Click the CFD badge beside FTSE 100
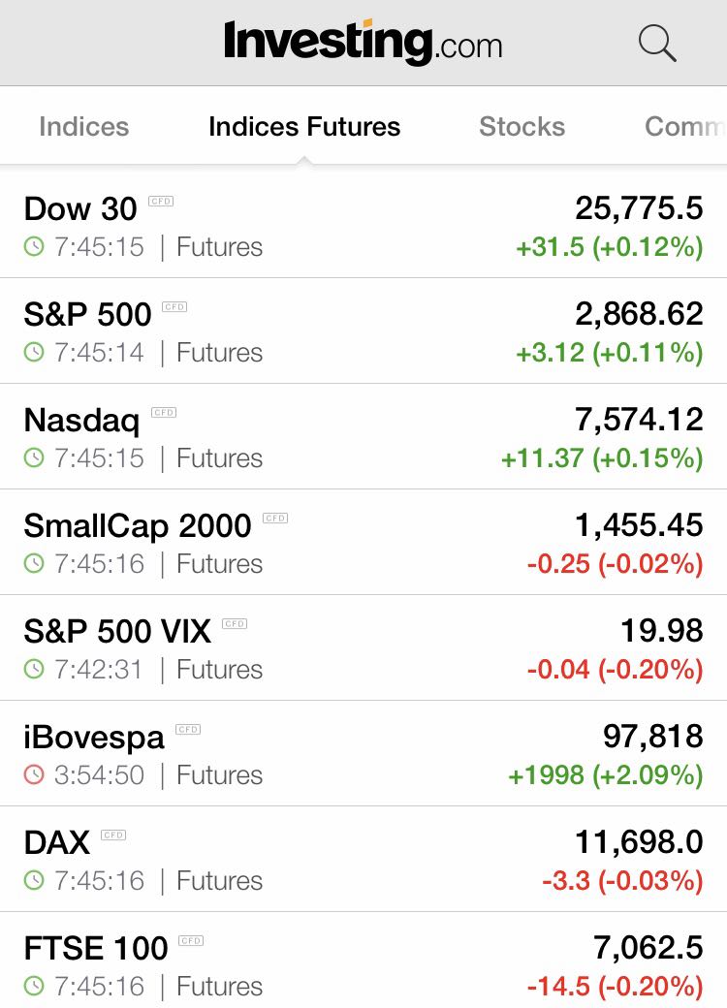The image size is (727, 1008). pyautogui.click(x=191, y=940)
